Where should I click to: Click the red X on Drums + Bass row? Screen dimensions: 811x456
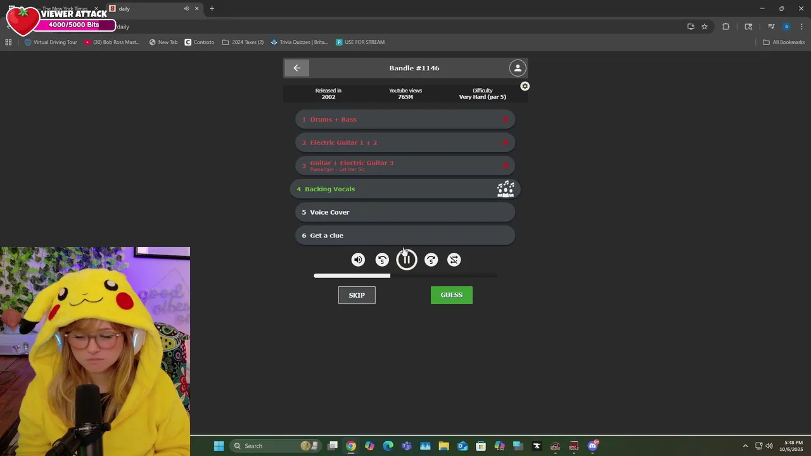[505, 119]
